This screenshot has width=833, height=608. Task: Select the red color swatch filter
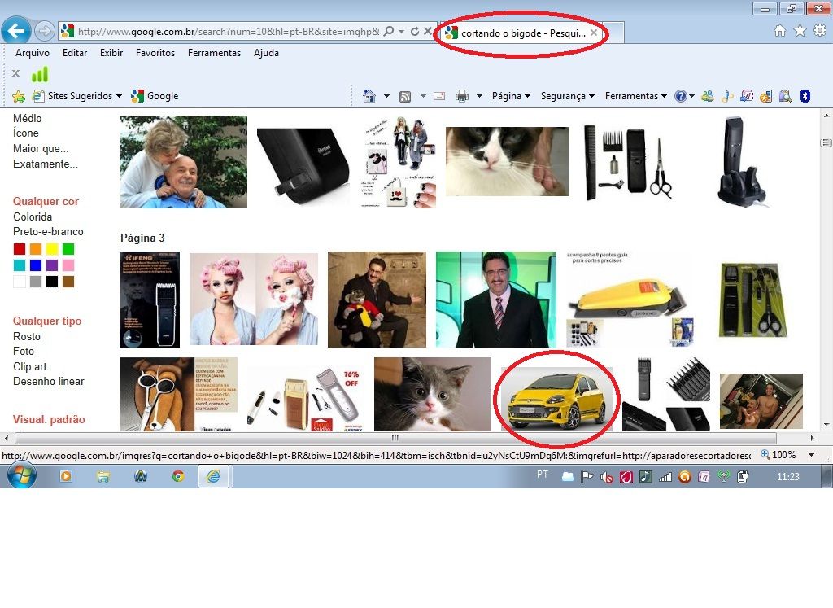pos(20,249)
